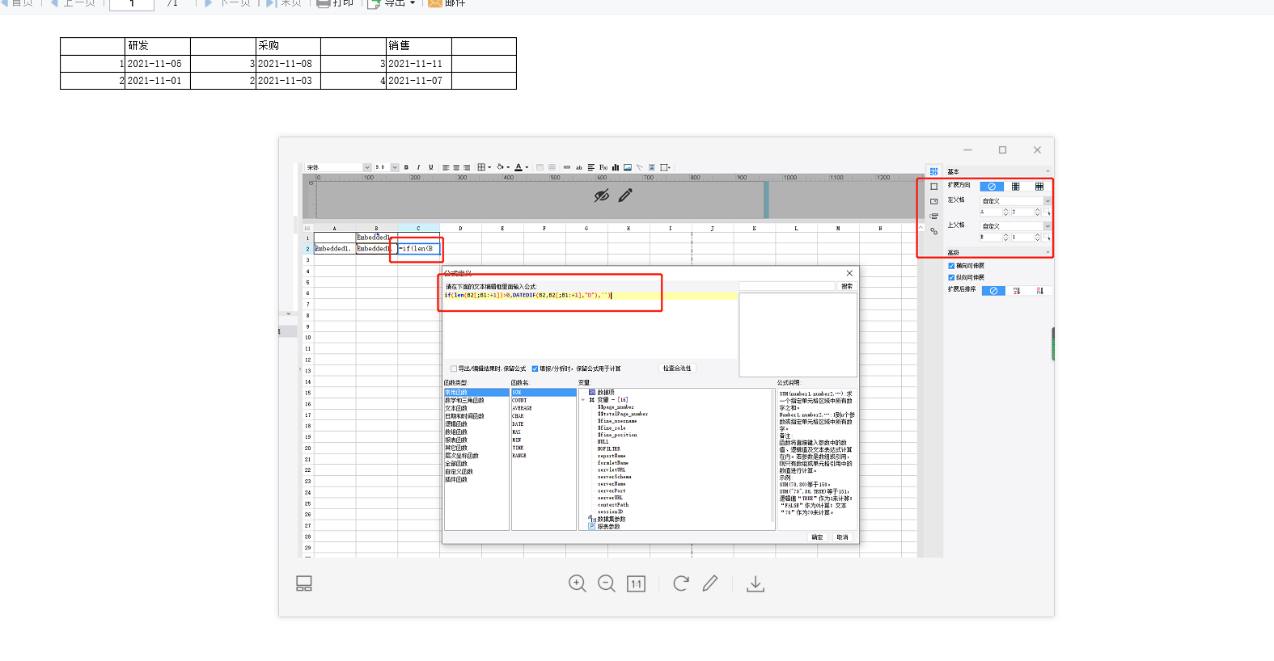Click 确定 in the formula dialog
This screenshot has width=1274, height=661.
[x=817, y=537]
